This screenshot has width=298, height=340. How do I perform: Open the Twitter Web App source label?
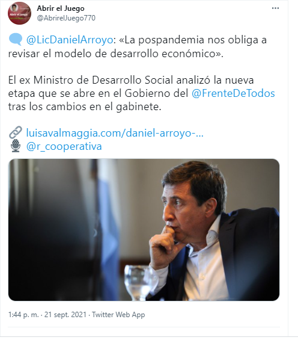click(x=118, y=315)
